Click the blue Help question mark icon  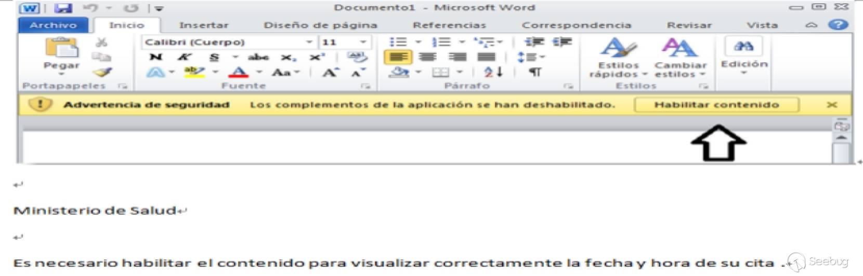point(838,24)
